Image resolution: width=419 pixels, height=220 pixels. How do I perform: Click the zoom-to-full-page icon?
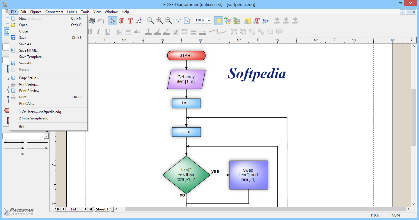coord(187,21)
